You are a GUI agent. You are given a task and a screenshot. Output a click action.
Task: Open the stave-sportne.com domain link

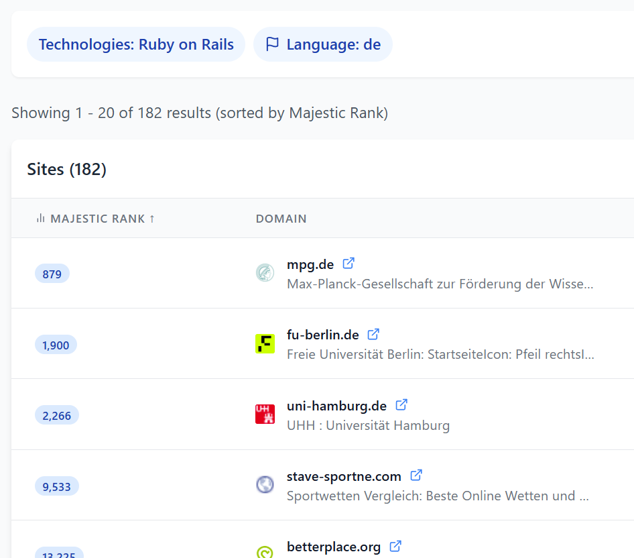pyautogui.click(x=344, y=476)
